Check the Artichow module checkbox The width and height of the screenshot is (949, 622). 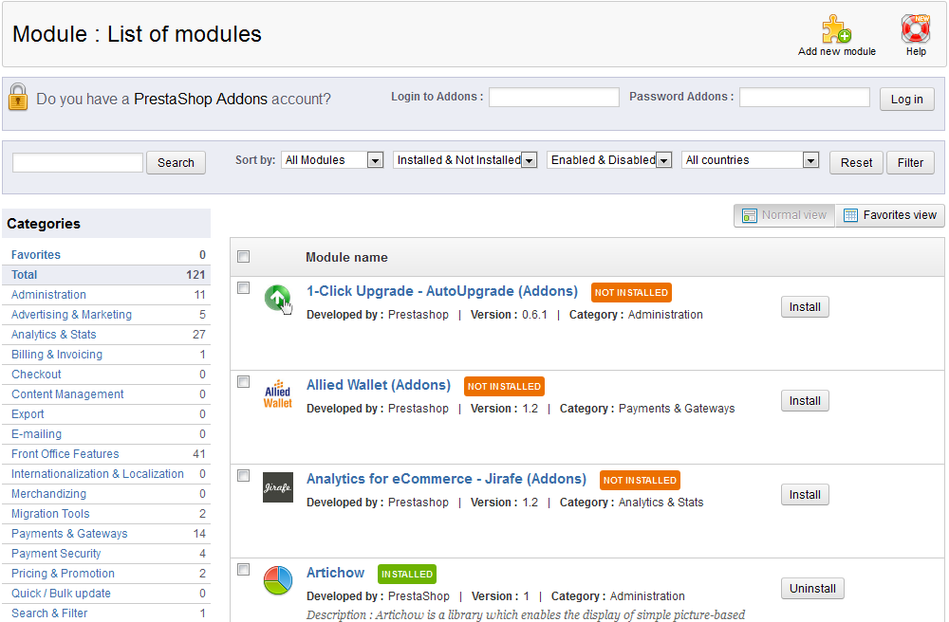point(243,570)
